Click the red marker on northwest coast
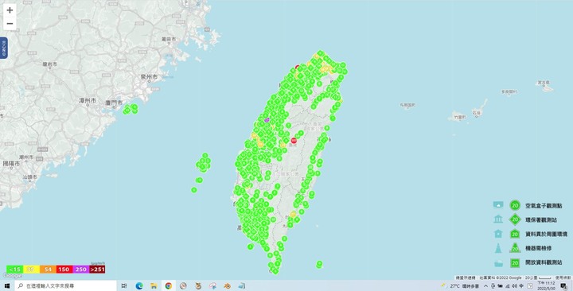 (297, 67)
